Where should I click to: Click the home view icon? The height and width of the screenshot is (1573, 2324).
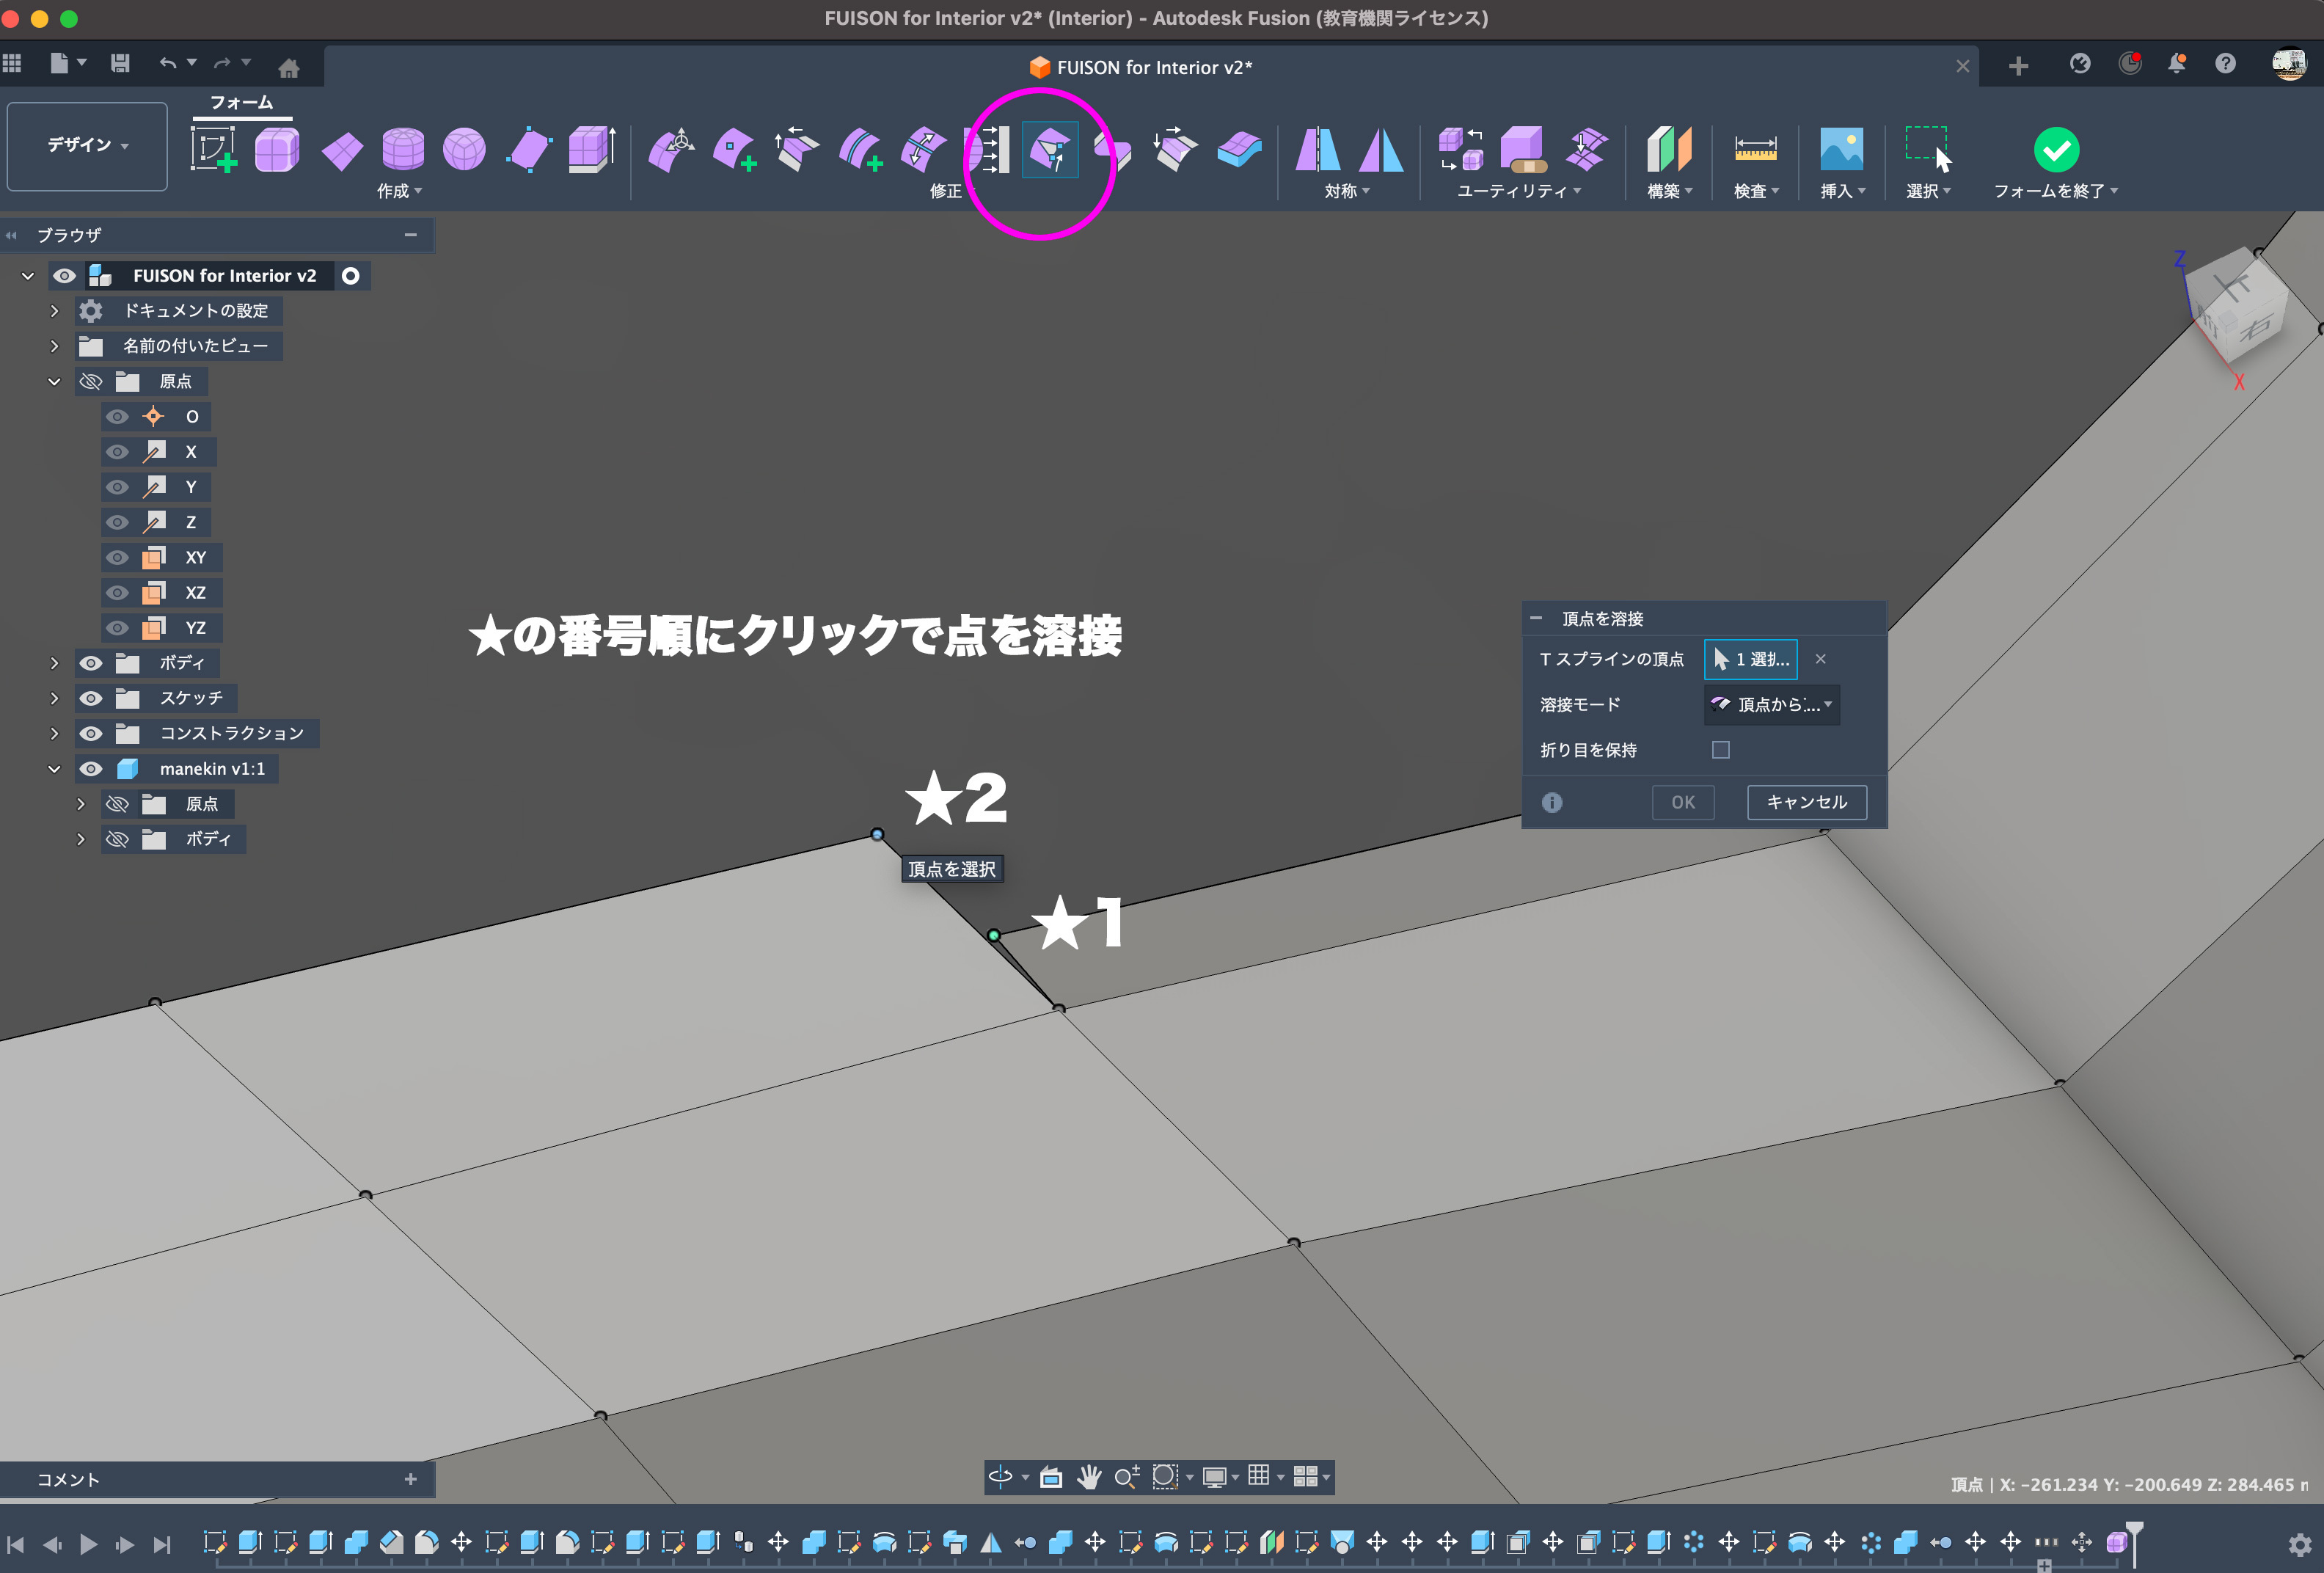[289, 68]
